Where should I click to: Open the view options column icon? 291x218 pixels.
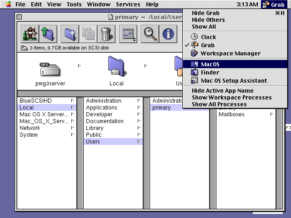128,34
